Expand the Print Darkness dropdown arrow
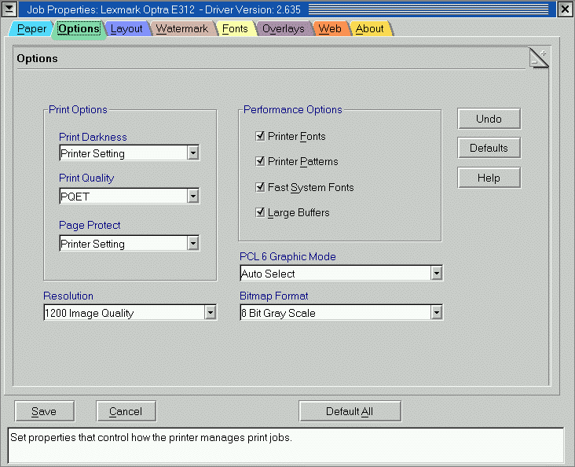 point(193,153)
